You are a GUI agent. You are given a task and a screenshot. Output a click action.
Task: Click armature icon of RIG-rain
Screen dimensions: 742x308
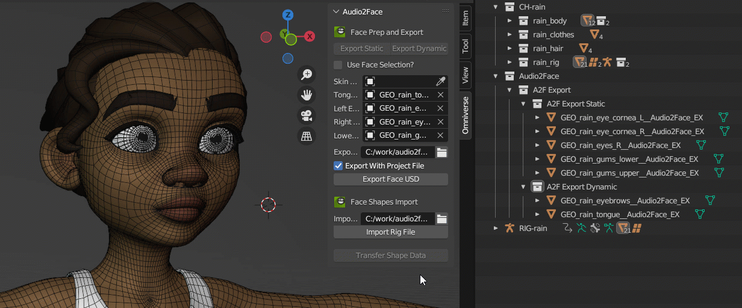coord(510,228)
